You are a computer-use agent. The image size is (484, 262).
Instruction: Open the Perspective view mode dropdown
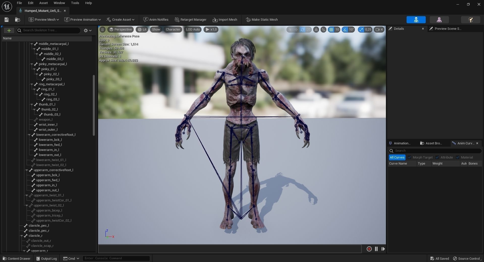coord(121,30)
